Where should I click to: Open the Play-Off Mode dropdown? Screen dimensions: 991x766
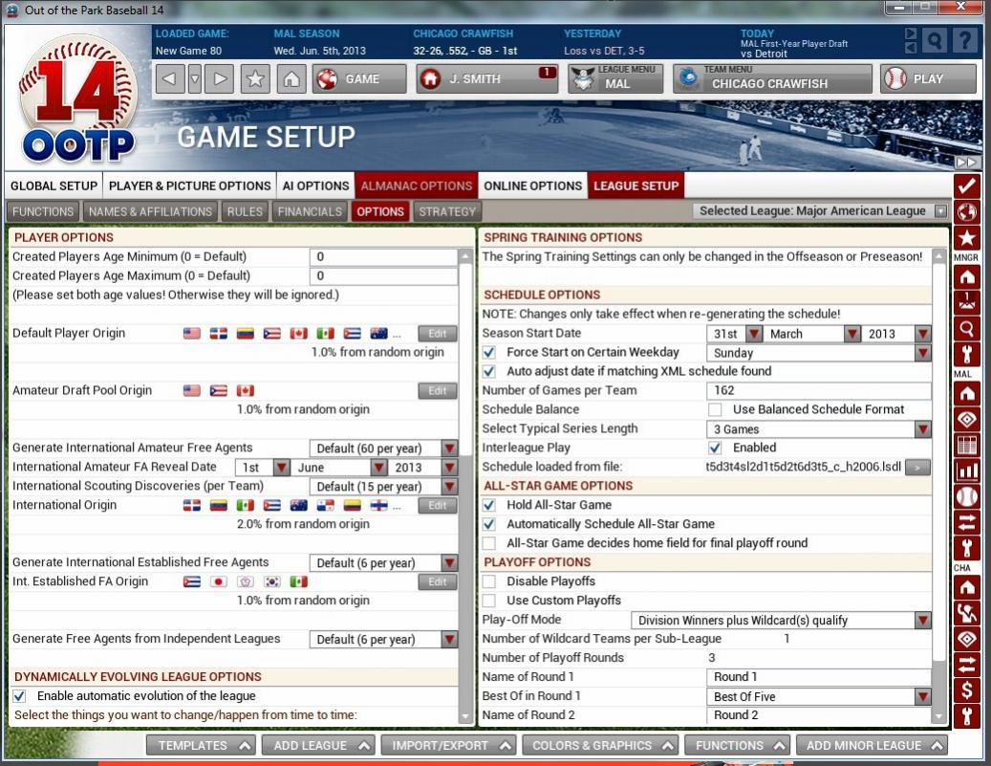point(922,620)
